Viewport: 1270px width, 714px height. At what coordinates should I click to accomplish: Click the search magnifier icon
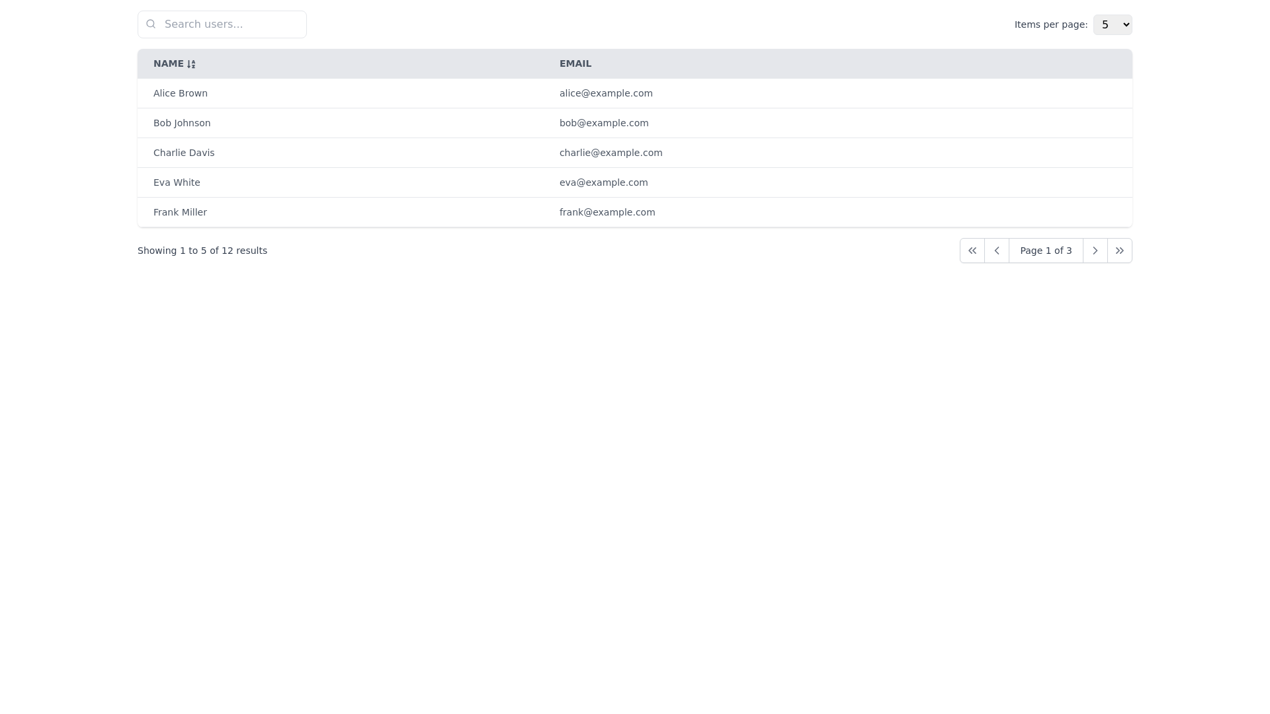(151, 24)
